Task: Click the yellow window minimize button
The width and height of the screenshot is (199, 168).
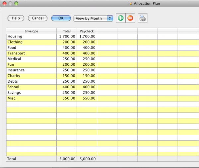Action: tap(10, 3)
